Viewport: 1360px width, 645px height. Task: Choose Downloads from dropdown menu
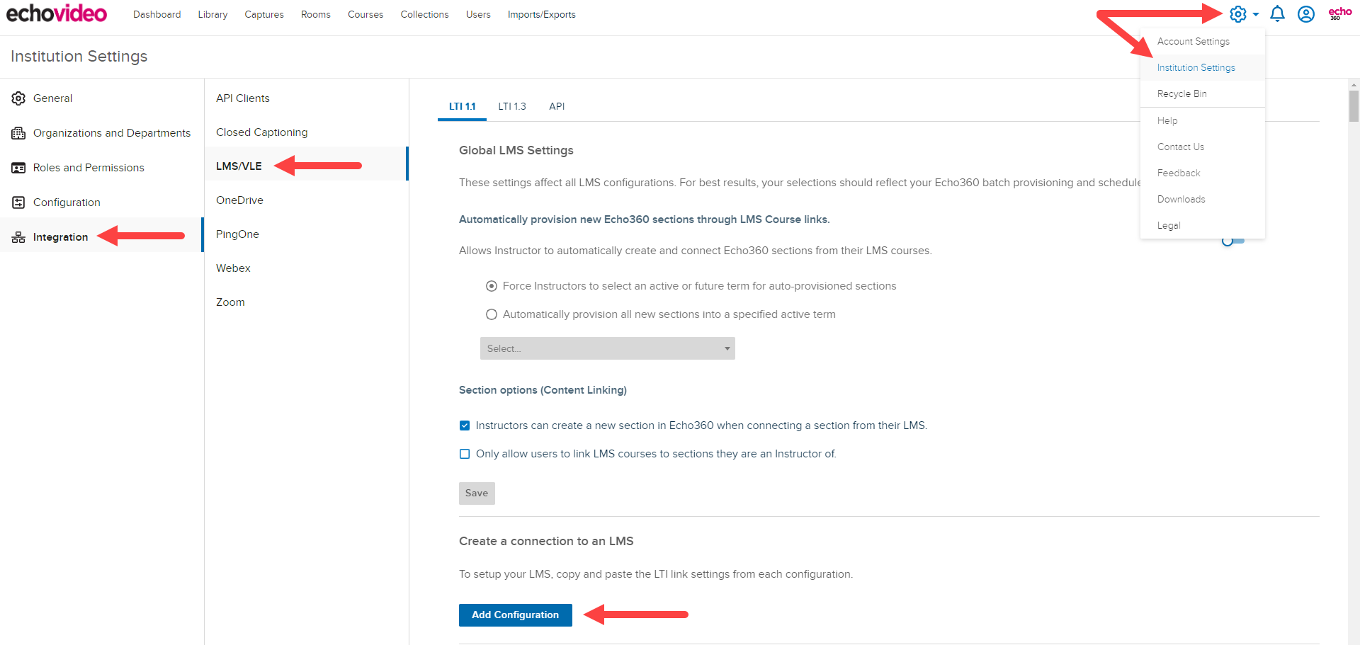pos(1203,199)
